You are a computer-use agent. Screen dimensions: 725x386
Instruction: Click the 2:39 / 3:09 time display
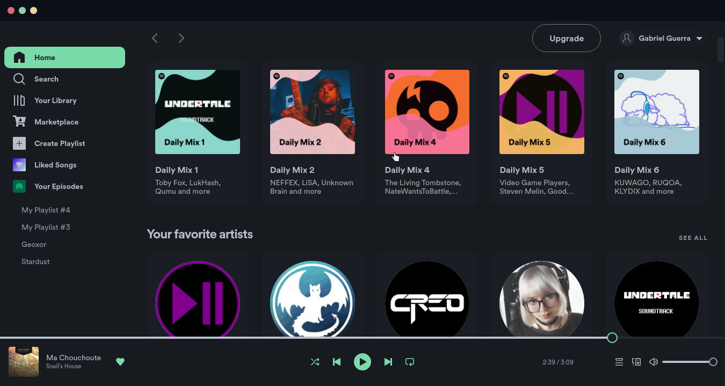click(x=558, y=362)
